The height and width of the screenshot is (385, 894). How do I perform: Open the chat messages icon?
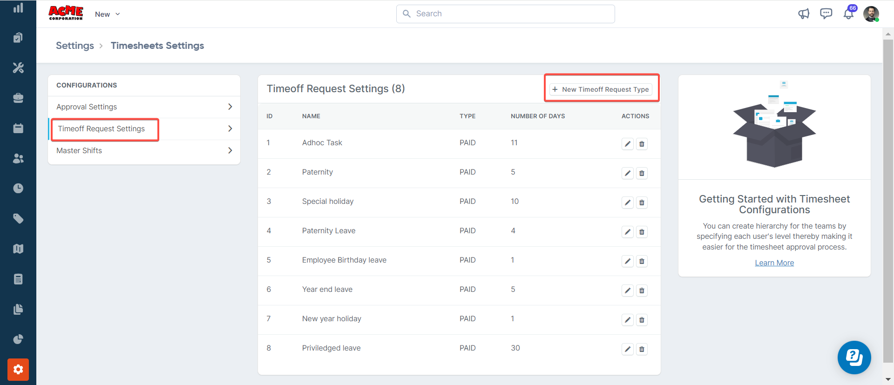(x=826, y=14)
